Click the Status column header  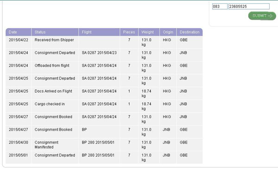55,32
